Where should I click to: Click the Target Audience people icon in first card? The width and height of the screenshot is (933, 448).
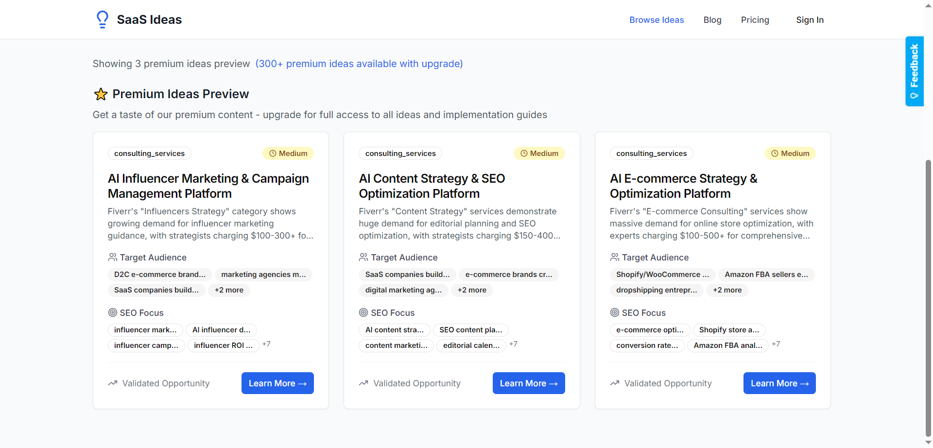tap(113, 257)
